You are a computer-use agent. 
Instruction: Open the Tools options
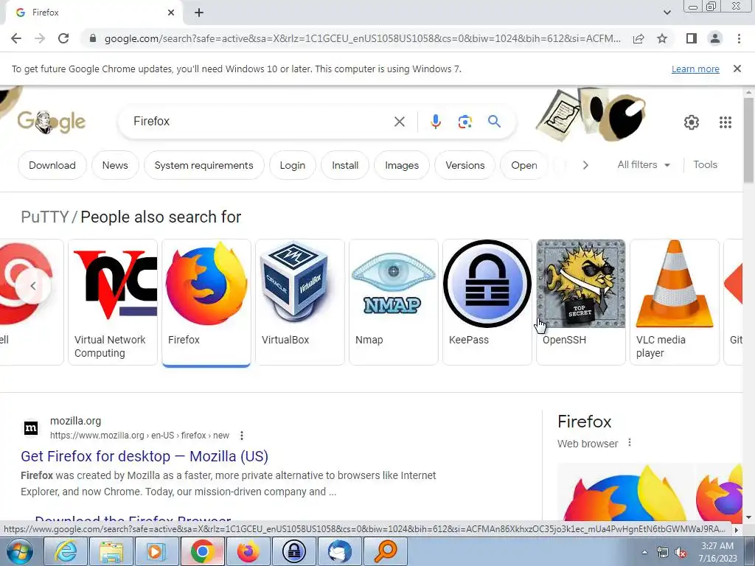point(705,164)
